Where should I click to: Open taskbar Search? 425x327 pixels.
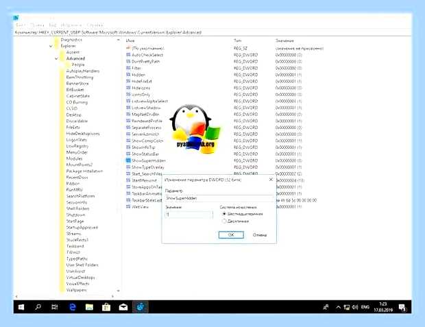(x=38, y=307)
